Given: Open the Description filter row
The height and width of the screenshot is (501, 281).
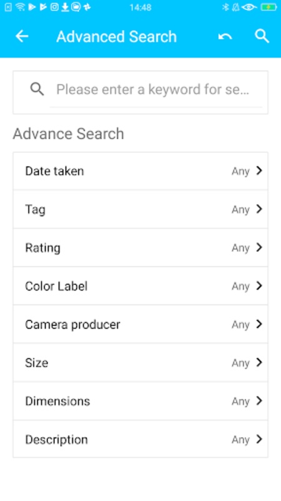Looking at the screenshot, I should point(140,439).
